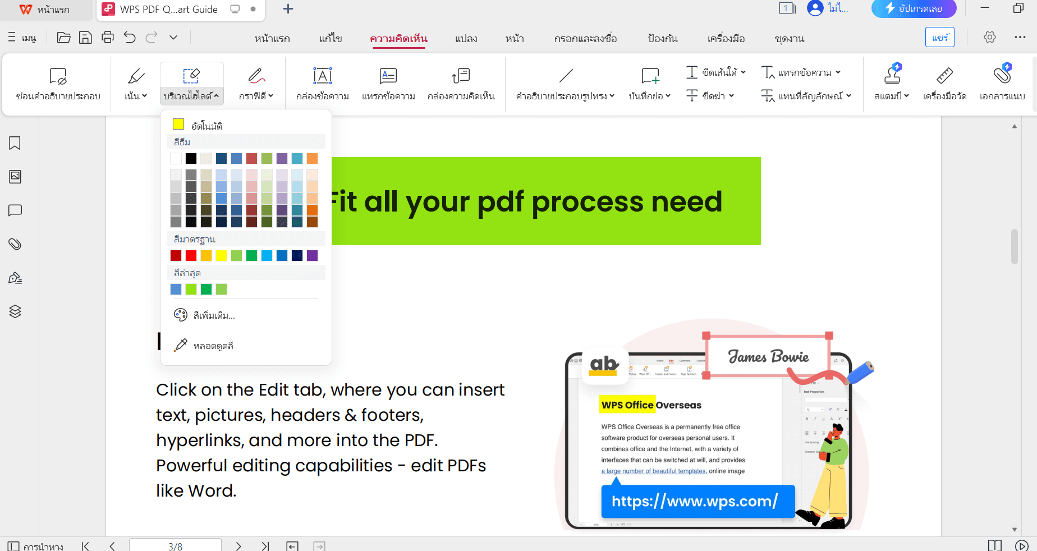Select the กล่องความคิดเห็น comment box tool
Viewport: 1037px width, 551px height.
pos(461,84)
